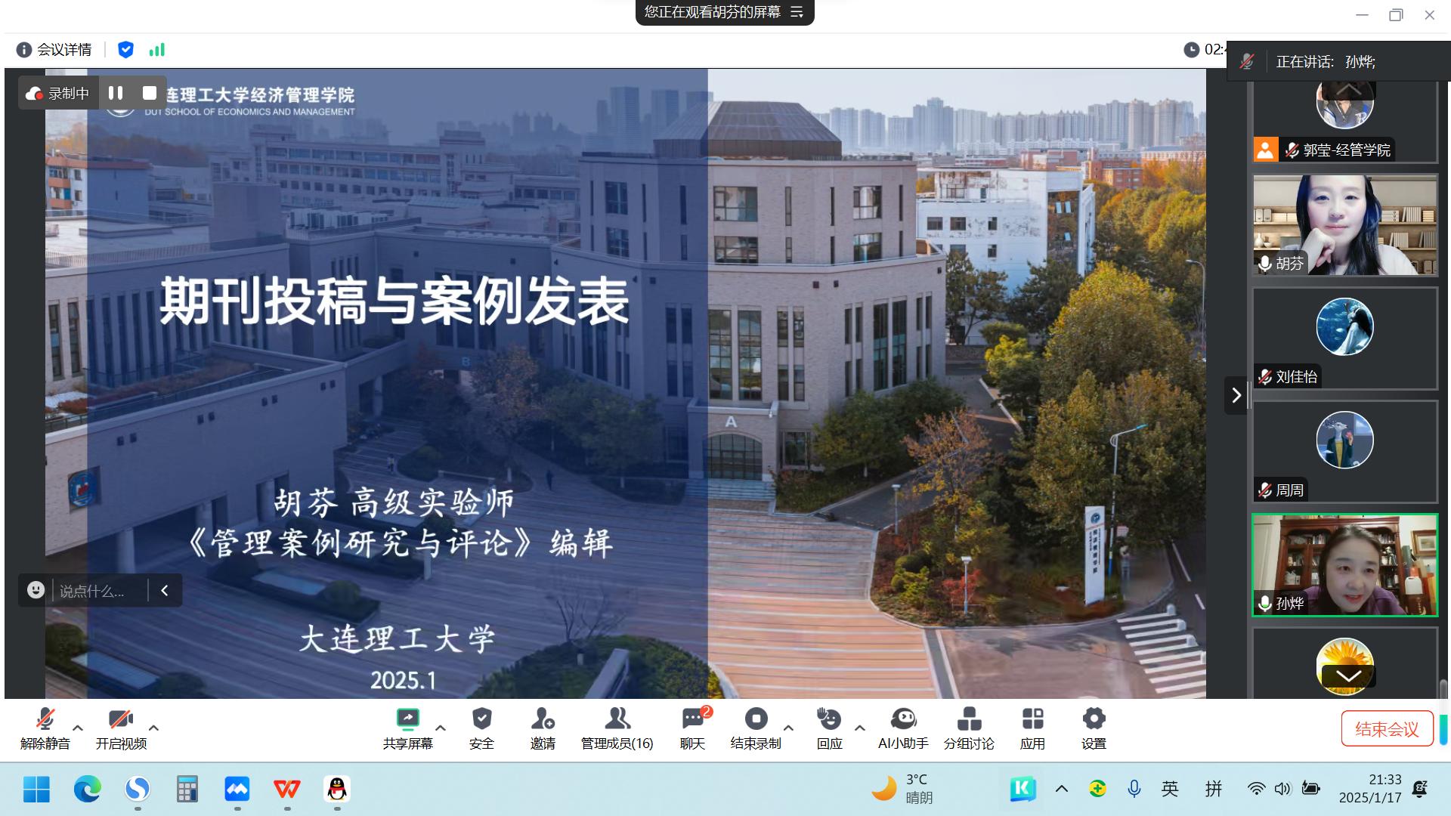The height and width of the screenshot is (816, 1451).
Task: Click the 邀请 invite icon
Action: pyautogui.click(x=543, y=719)
